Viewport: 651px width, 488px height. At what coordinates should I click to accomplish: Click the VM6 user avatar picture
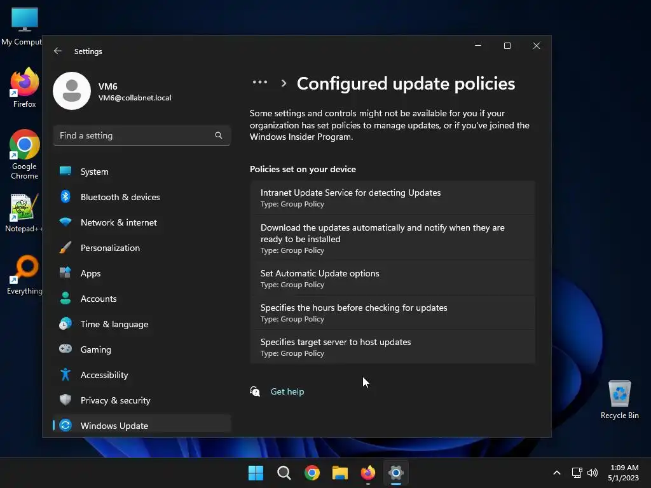(x=72, y=91)
